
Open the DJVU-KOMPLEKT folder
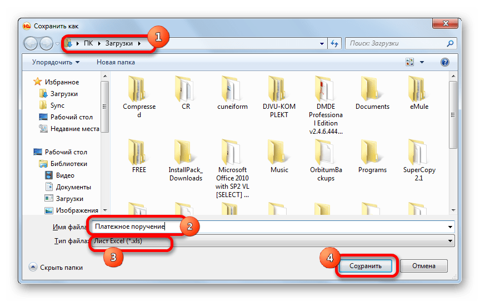[279, 97]
